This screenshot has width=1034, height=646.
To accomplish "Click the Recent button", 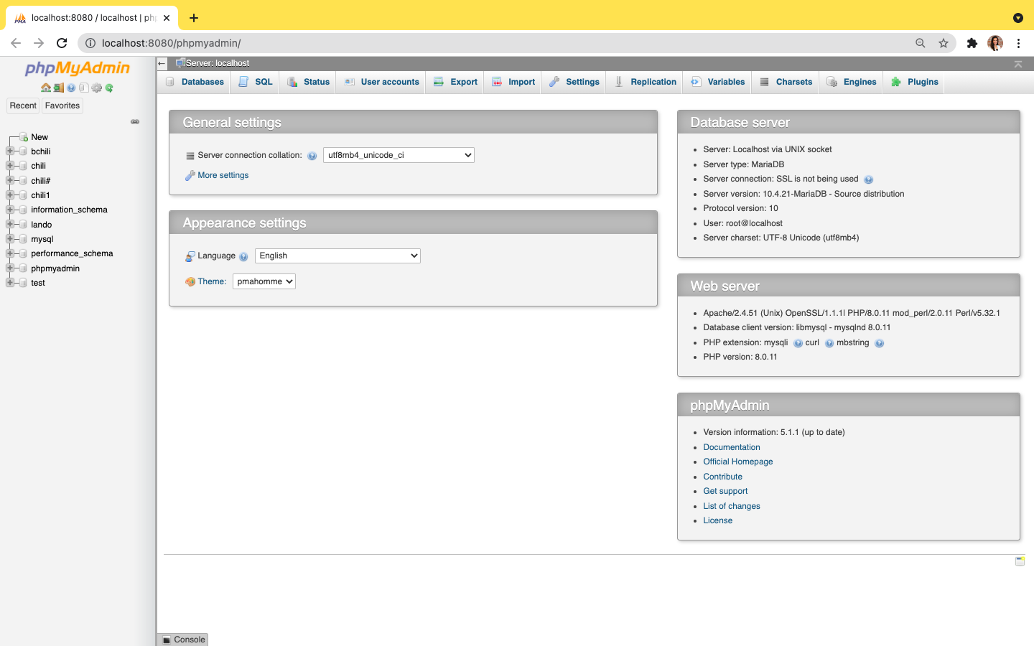I will click(x=23, y=106).
